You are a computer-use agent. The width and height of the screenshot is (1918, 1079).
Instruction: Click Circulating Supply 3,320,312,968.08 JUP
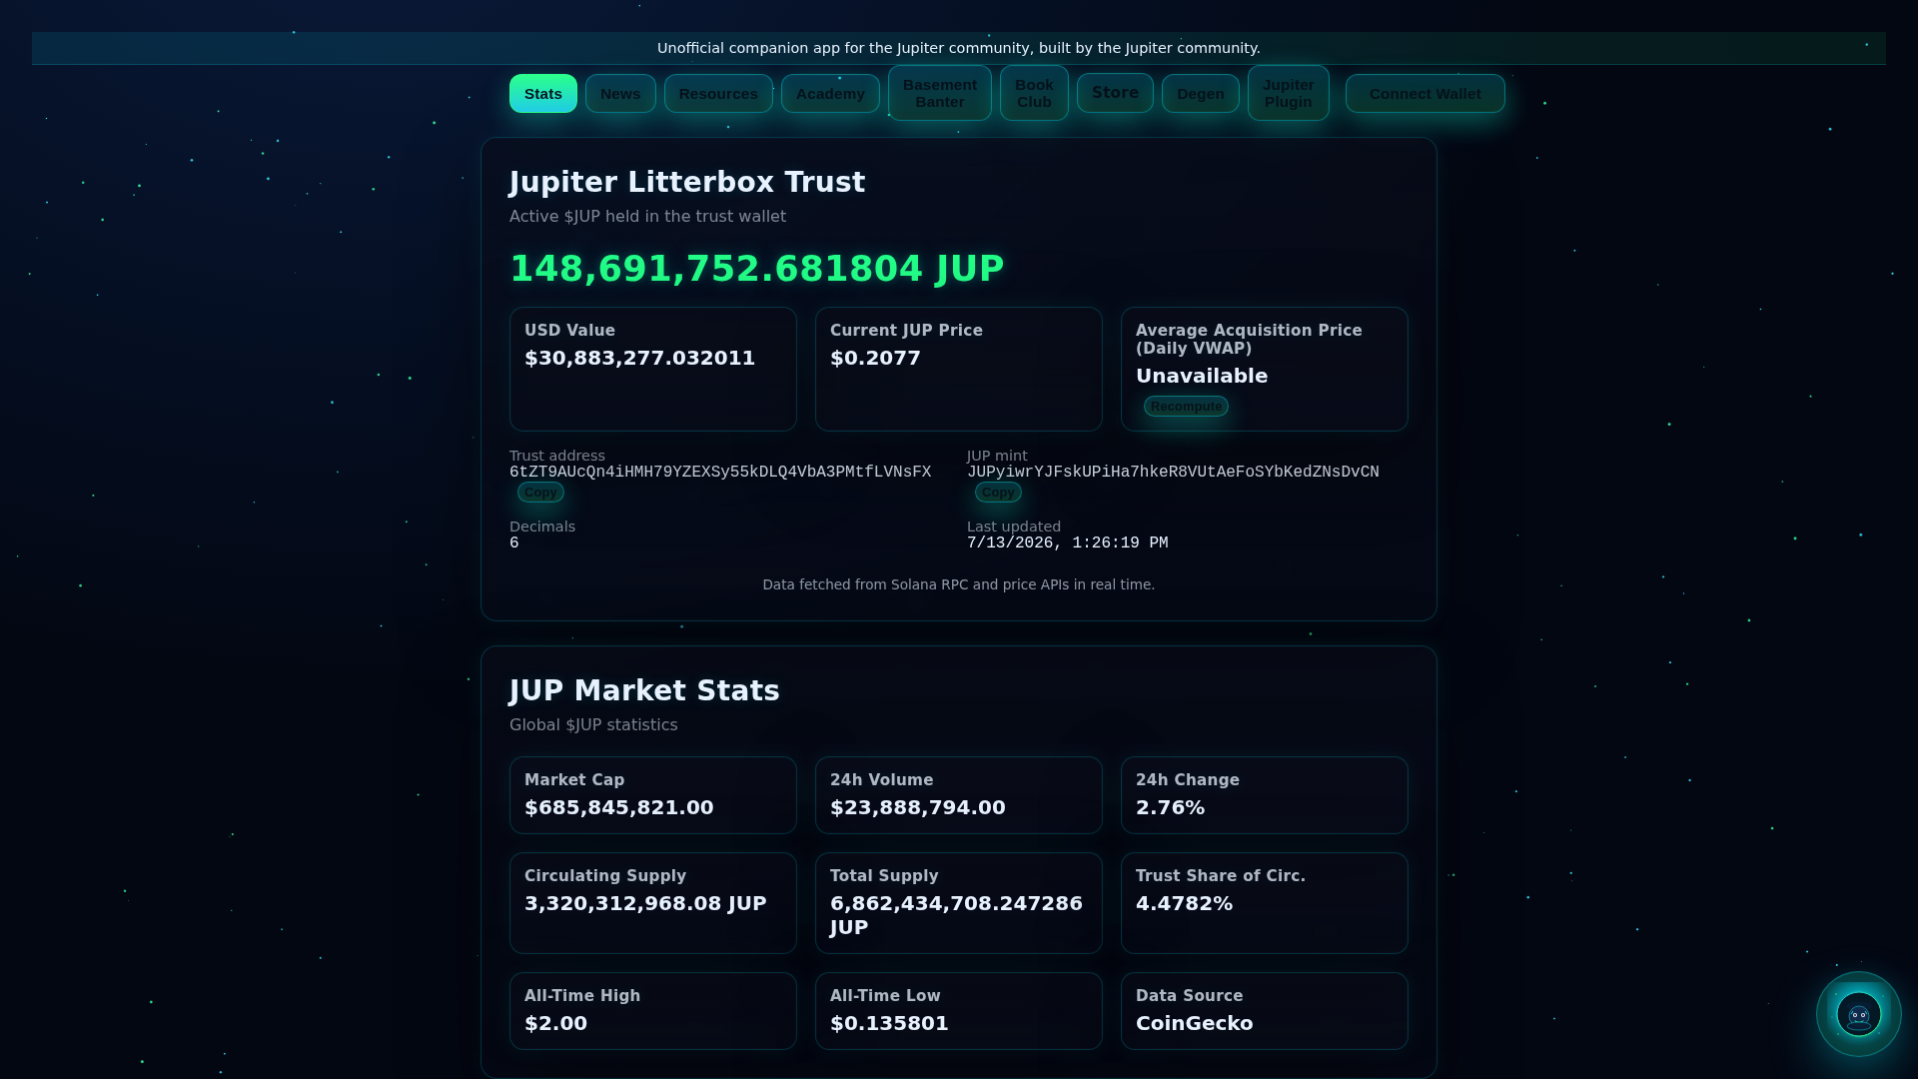[645, 903]
